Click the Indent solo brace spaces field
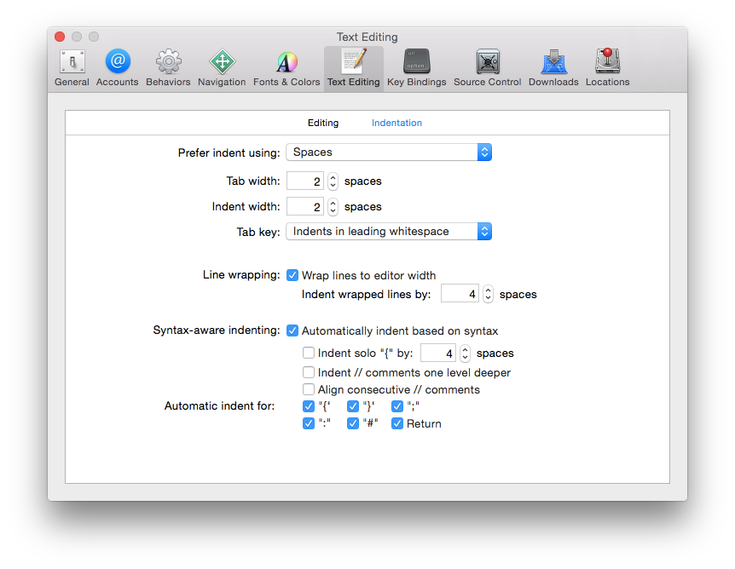735x569 pixels. click(438, 353)
